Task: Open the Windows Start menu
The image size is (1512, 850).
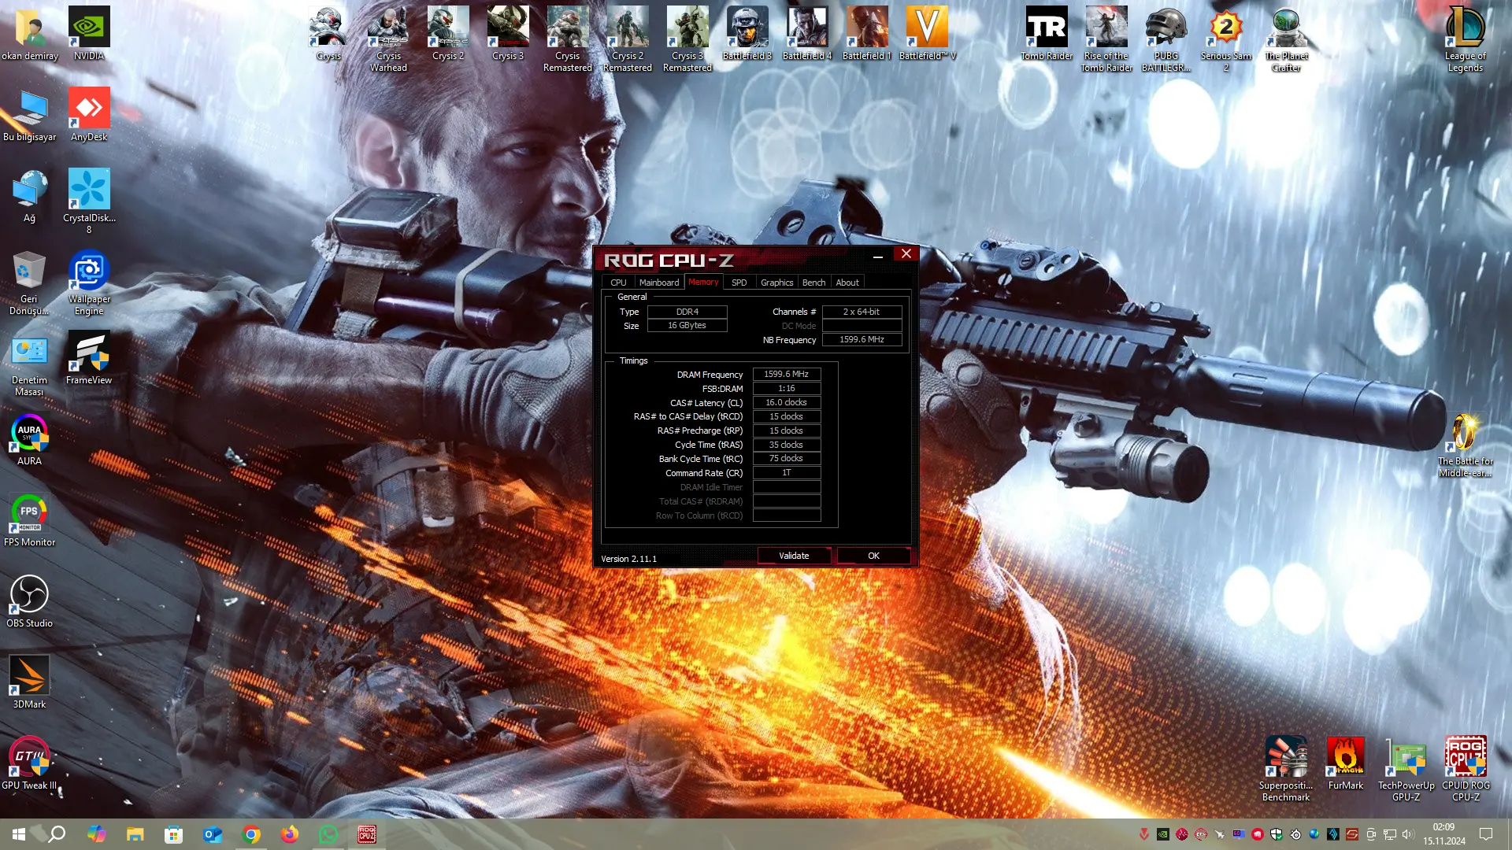Action: pyautogui.click(x=19, y=834)
